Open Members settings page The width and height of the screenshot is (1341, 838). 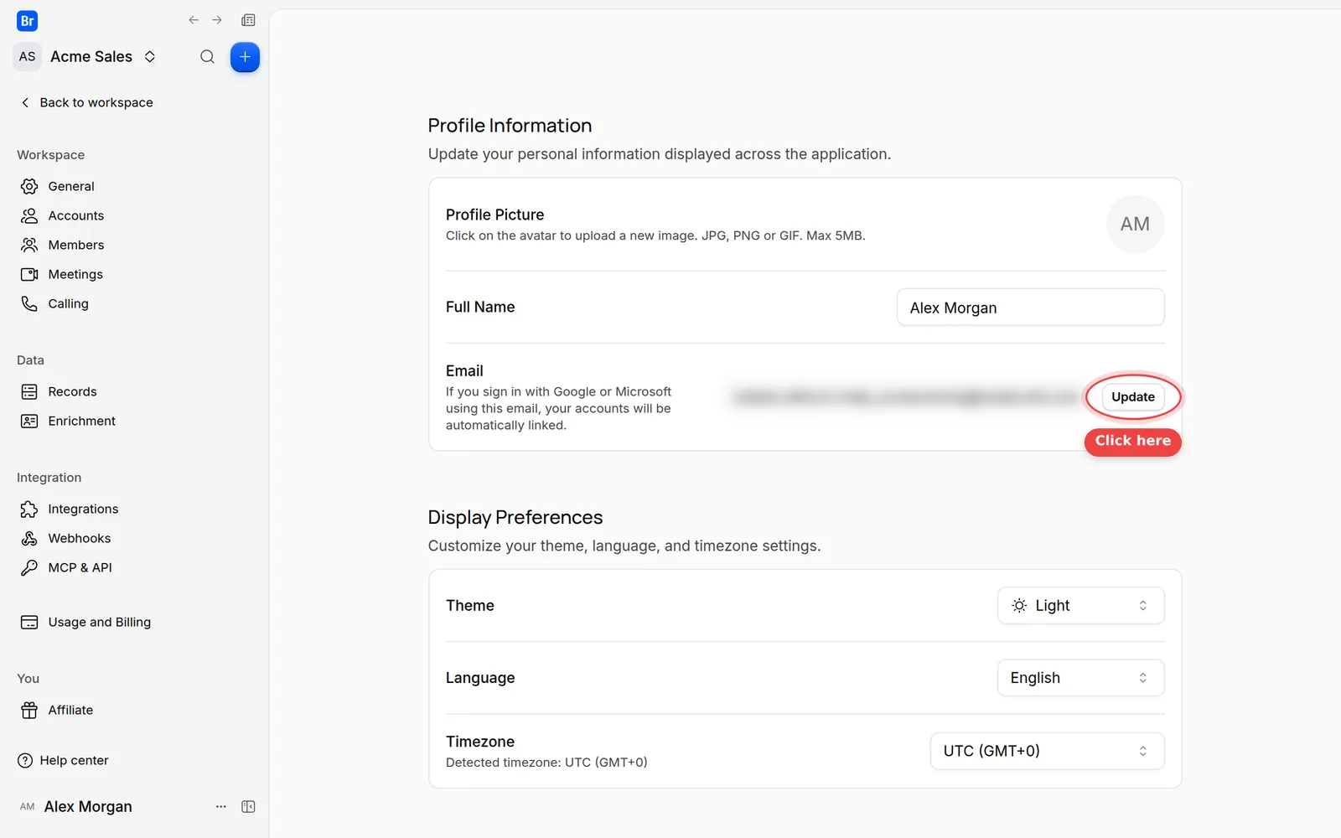click(x=76, y=245)
